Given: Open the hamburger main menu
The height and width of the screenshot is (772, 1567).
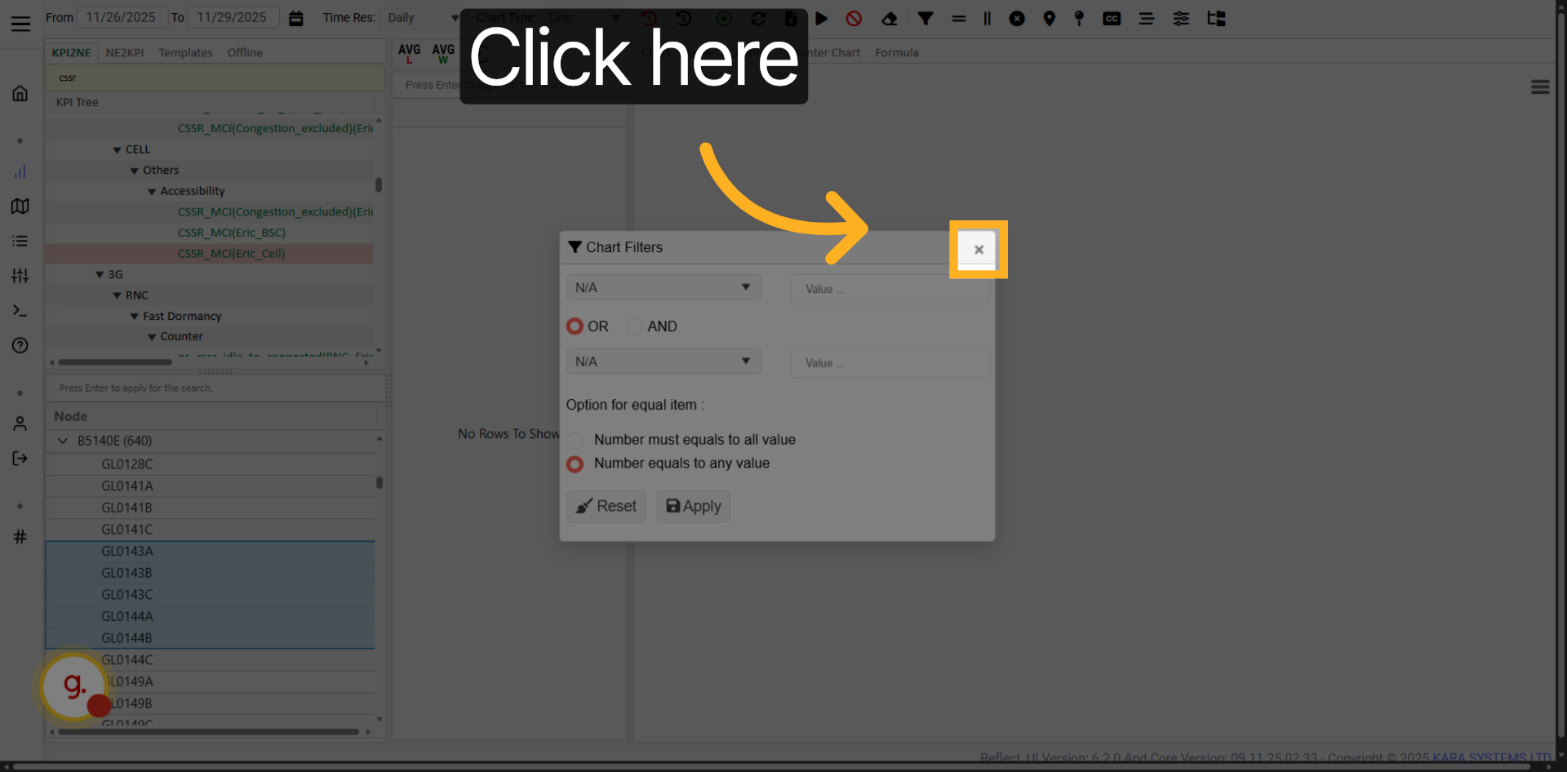Looking at the screenshot, I should [x=20, y=24].
